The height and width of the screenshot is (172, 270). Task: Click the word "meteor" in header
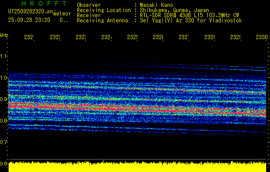click(x=62, y=14)
